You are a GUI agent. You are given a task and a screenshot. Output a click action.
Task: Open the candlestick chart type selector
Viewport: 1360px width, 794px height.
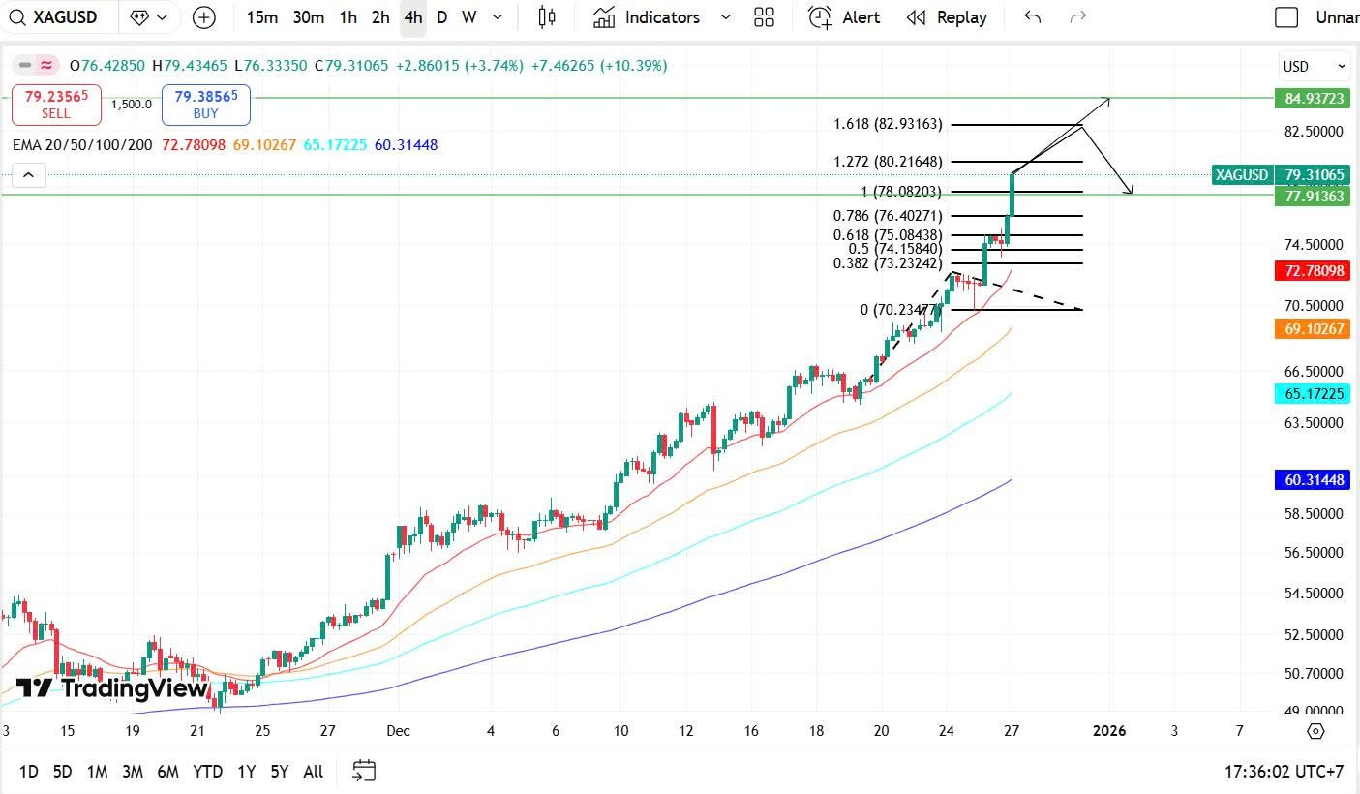(547, 17)
